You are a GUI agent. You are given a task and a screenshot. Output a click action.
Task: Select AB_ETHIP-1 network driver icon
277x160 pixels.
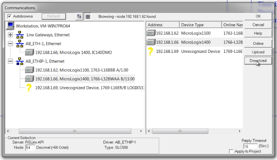20,61
